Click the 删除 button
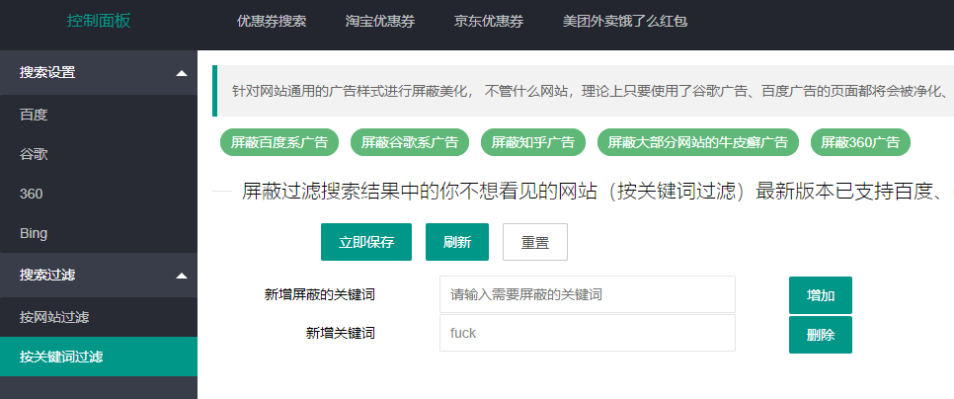Viewport: 954px width, 399px height. click(x=820, y=335)
